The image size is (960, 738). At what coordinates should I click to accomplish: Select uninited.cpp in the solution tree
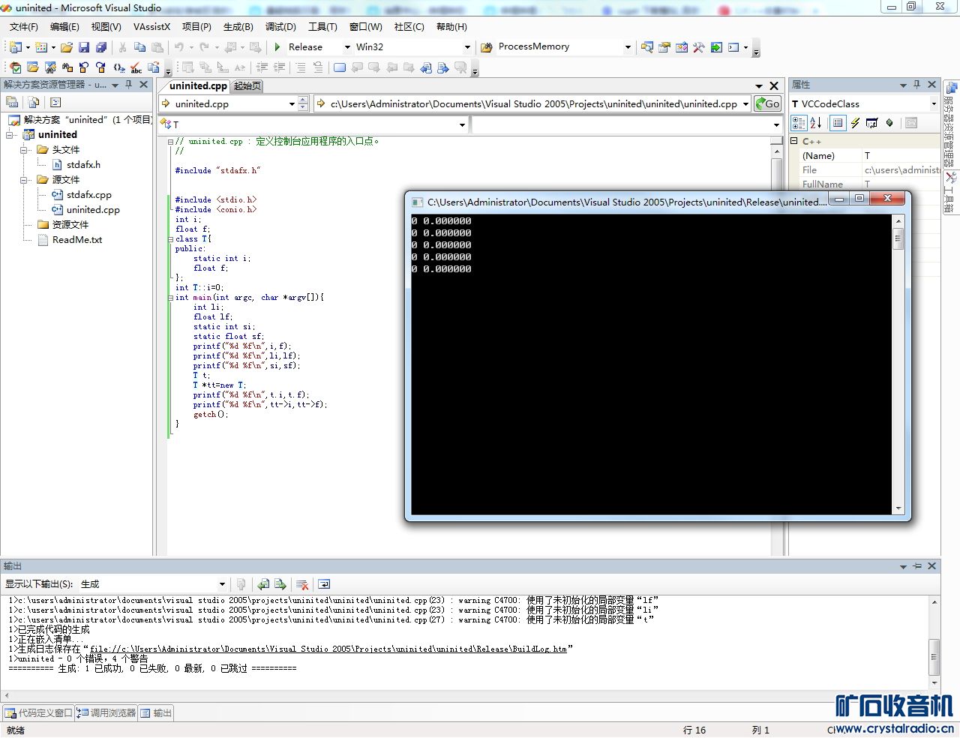tap(93, 210)
